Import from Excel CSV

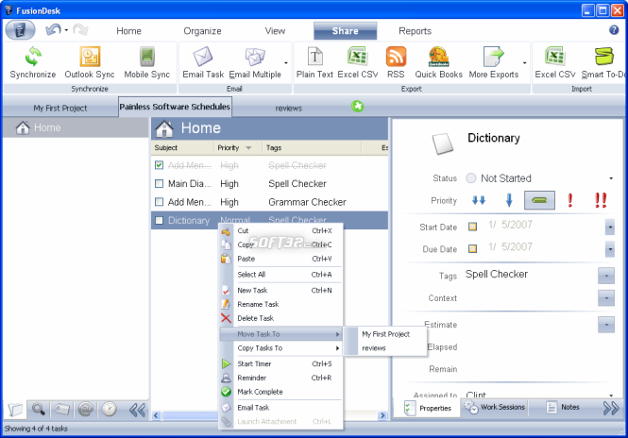click(555, 62)
